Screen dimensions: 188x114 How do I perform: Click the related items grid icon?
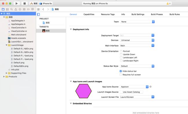[38, 9]
